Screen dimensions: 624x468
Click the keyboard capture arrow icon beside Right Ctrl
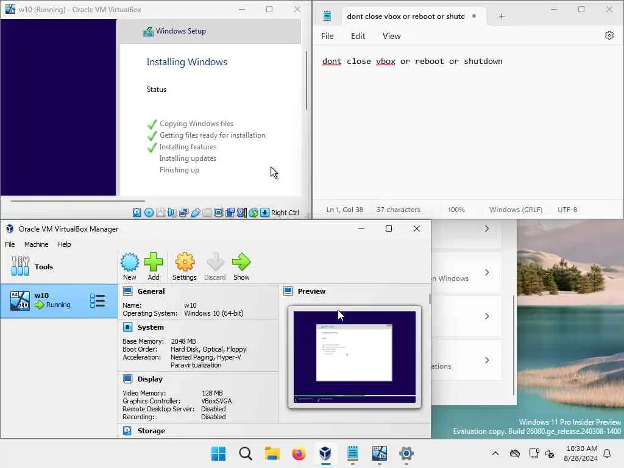point(264,213)
